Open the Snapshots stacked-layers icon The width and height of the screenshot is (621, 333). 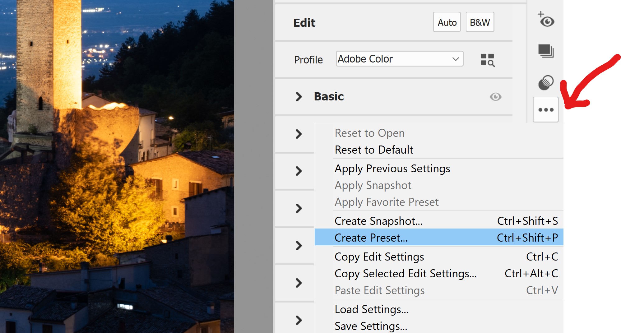(x=546, y=51)
